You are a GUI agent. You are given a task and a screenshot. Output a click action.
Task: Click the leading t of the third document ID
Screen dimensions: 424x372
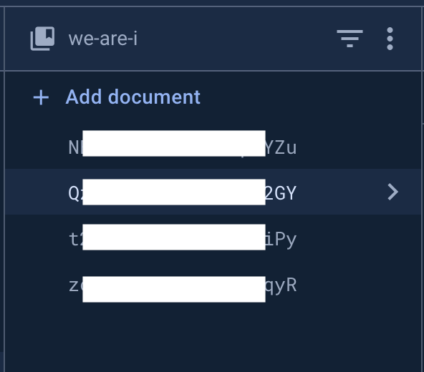[x=74, y=239]
